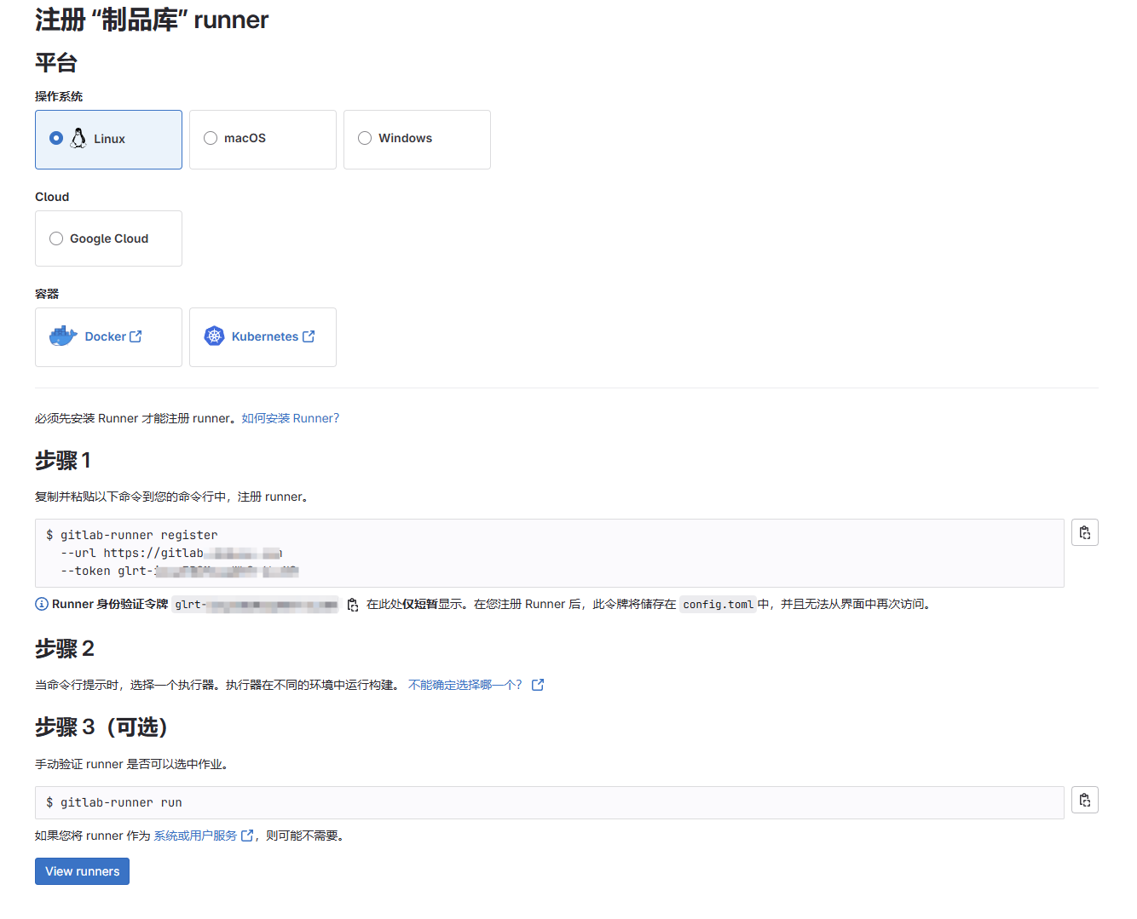The width and height of the screenshot is (1137, 919).
Task: Click the Cloud section label
Action: pos(52,197)
